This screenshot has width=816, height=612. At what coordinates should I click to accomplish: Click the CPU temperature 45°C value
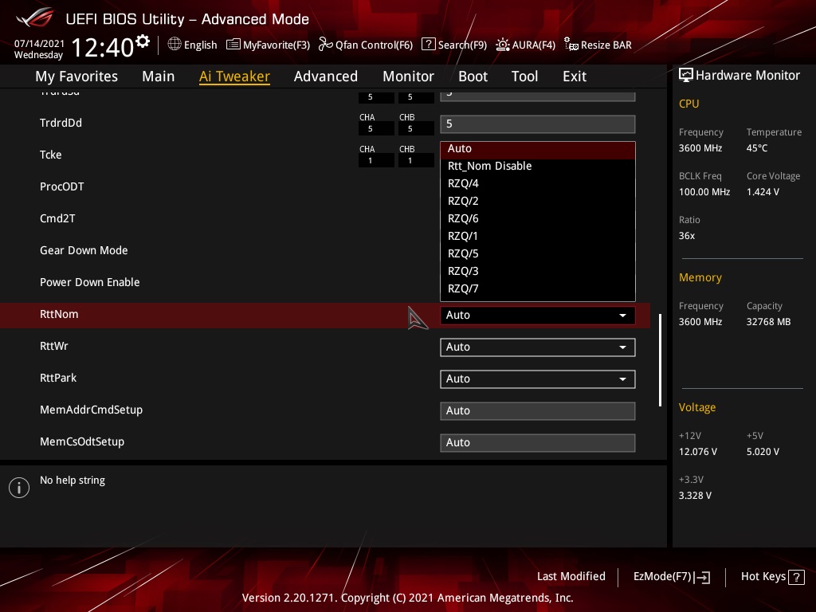(757, 148)
